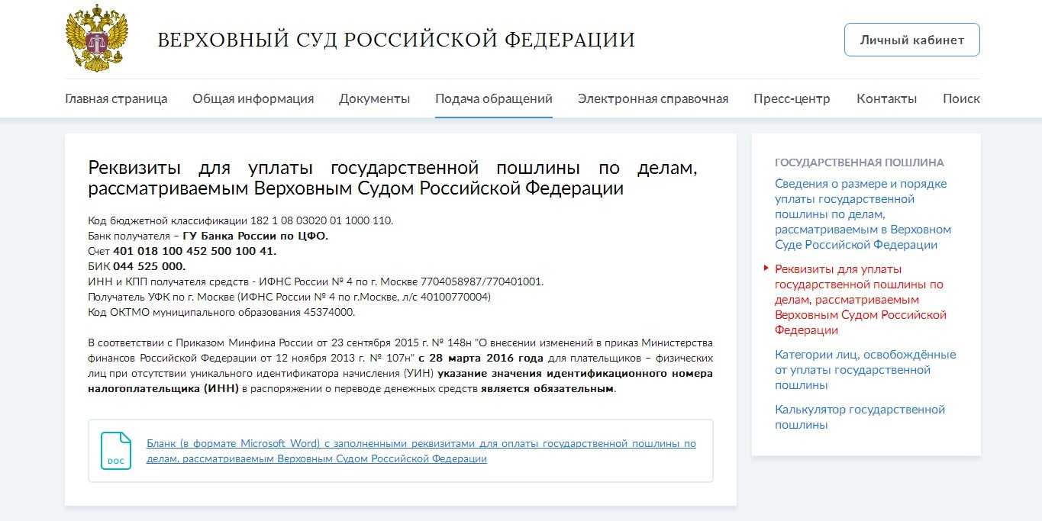Viewport: 1042px width, 521px height.
Task: Click the DOC file icon next to the blank form link
Action: pyautogui.click(x=116, y=451)
